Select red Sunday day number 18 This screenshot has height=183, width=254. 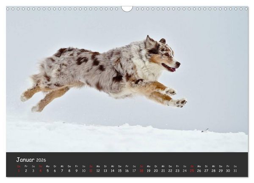click(x=141, y=171)
